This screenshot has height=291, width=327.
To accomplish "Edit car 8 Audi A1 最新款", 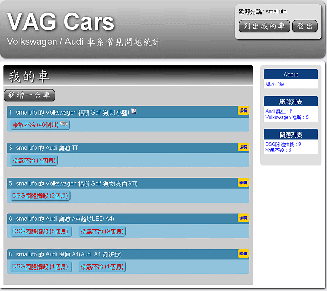I will 243,254.
